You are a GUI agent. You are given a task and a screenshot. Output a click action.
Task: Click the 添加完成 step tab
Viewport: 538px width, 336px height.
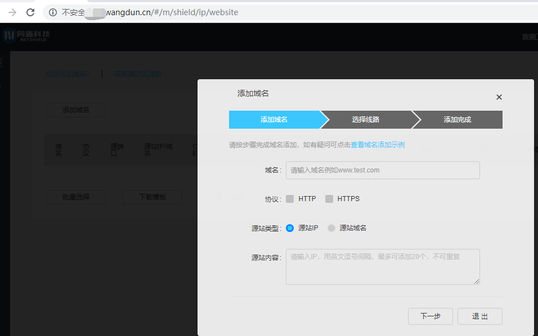[x=457, y=120]
